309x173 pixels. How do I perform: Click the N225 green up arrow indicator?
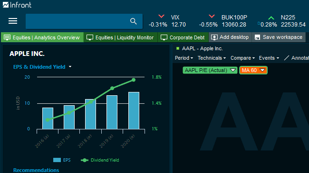click(x=271, y=18)
